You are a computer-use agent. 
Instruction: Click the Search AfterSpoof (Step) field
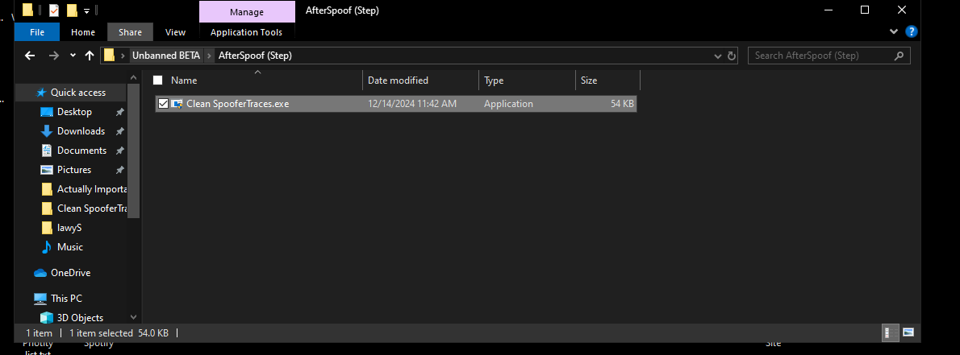coord(821,56)
